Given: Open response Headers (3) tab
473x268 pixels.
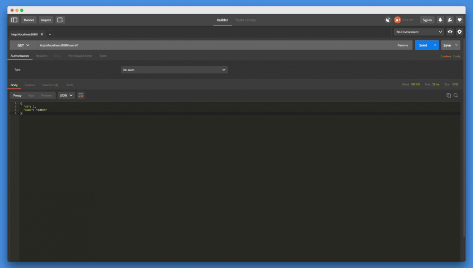Looking at the screenshot, I should [50, 85].
